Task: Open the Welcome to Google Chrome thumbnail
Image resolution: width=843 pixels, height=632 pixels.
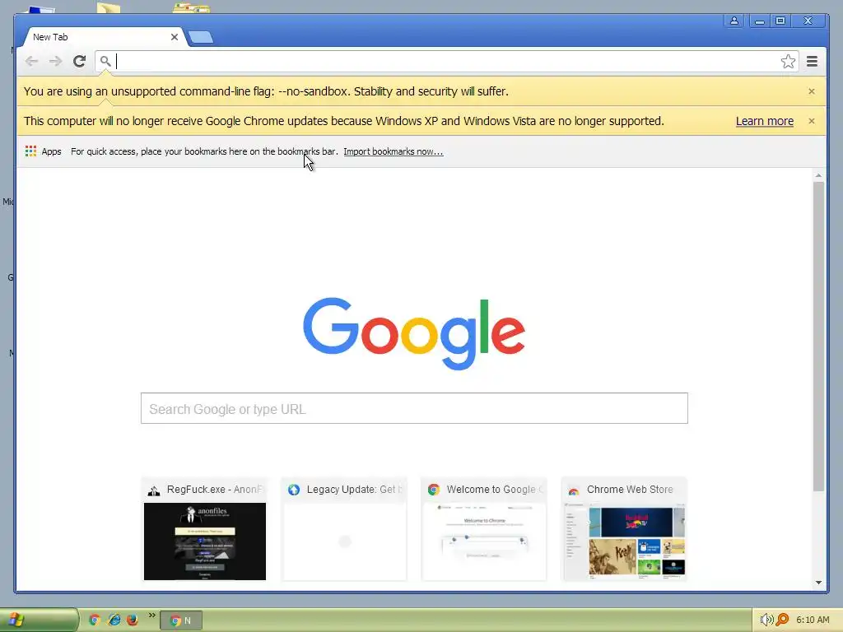Action: pos(484,529)
